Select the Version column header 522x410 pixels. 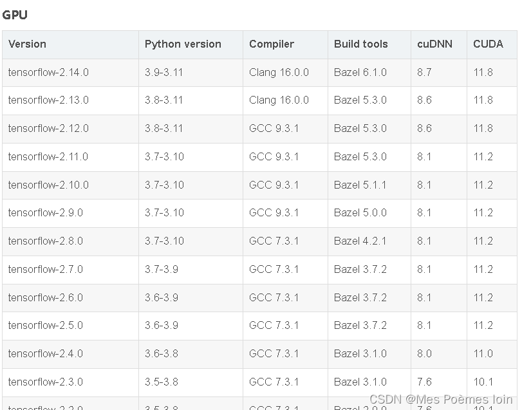pyautogui.click(x=26, y=44)
